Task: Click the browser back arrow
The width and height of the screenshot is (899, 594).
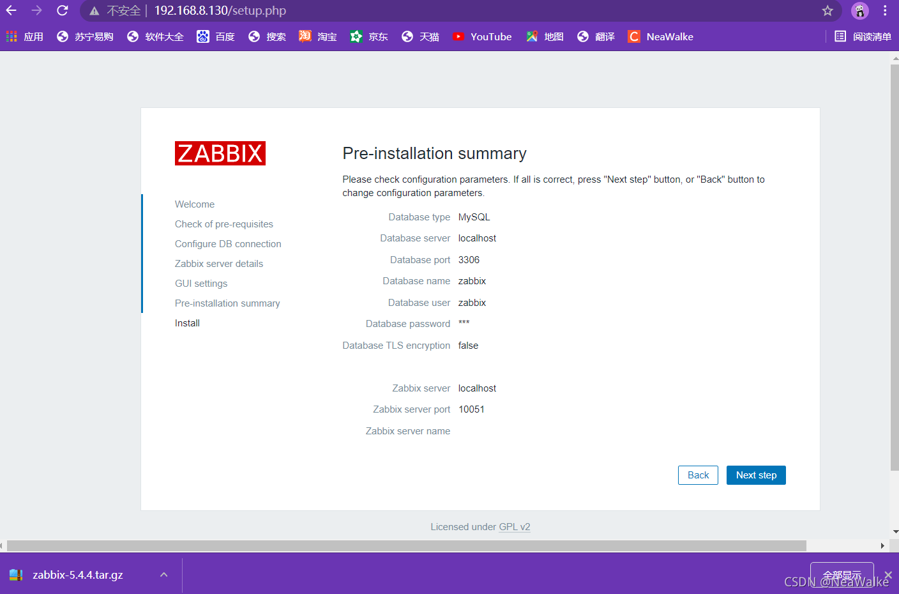Action: (x=11, y=10)
